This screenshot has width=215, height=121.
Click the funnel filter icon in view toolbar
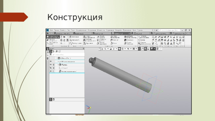click(x=152, y=49)
